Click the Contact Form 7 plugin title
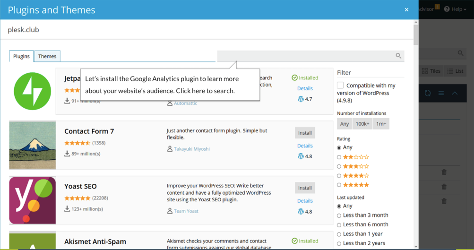 pos(89,131)
